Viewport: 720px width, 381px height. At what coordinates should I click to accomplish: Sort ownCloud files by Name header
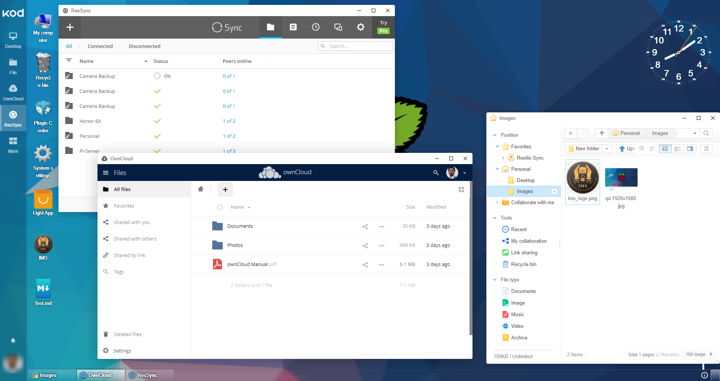point(237,207)
